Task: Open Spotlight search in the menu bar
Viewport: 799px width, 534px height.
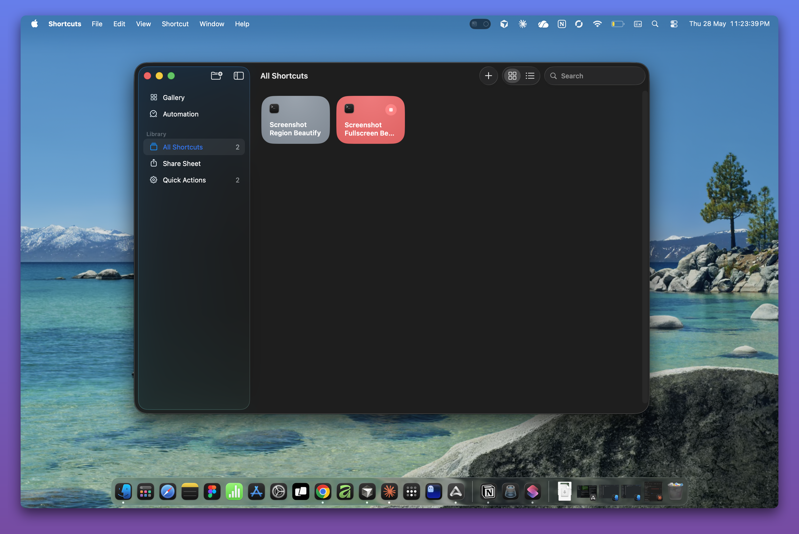Action: click(655, 24)
